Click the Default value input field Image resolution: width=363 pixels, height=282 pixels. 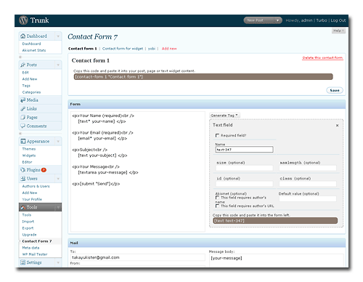[308, 199]
